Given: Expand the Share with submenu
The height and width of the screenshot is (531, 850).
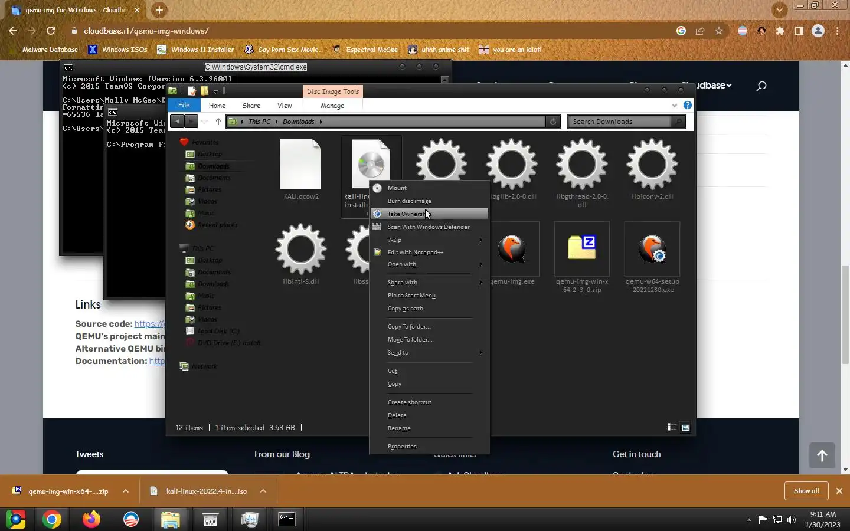Looking at the screenshot, I should click(429, 282).
